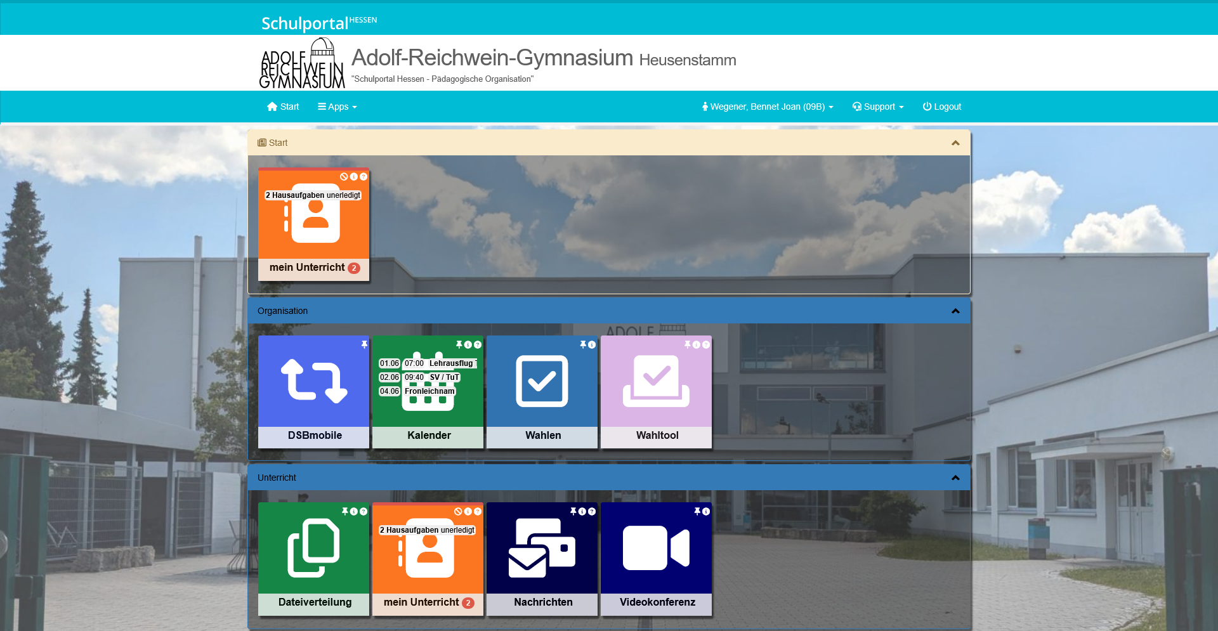
Task: Open the Wahlen tile
Action: [542, 392]
